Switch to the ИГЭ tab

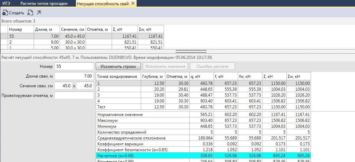pos(6,3)
